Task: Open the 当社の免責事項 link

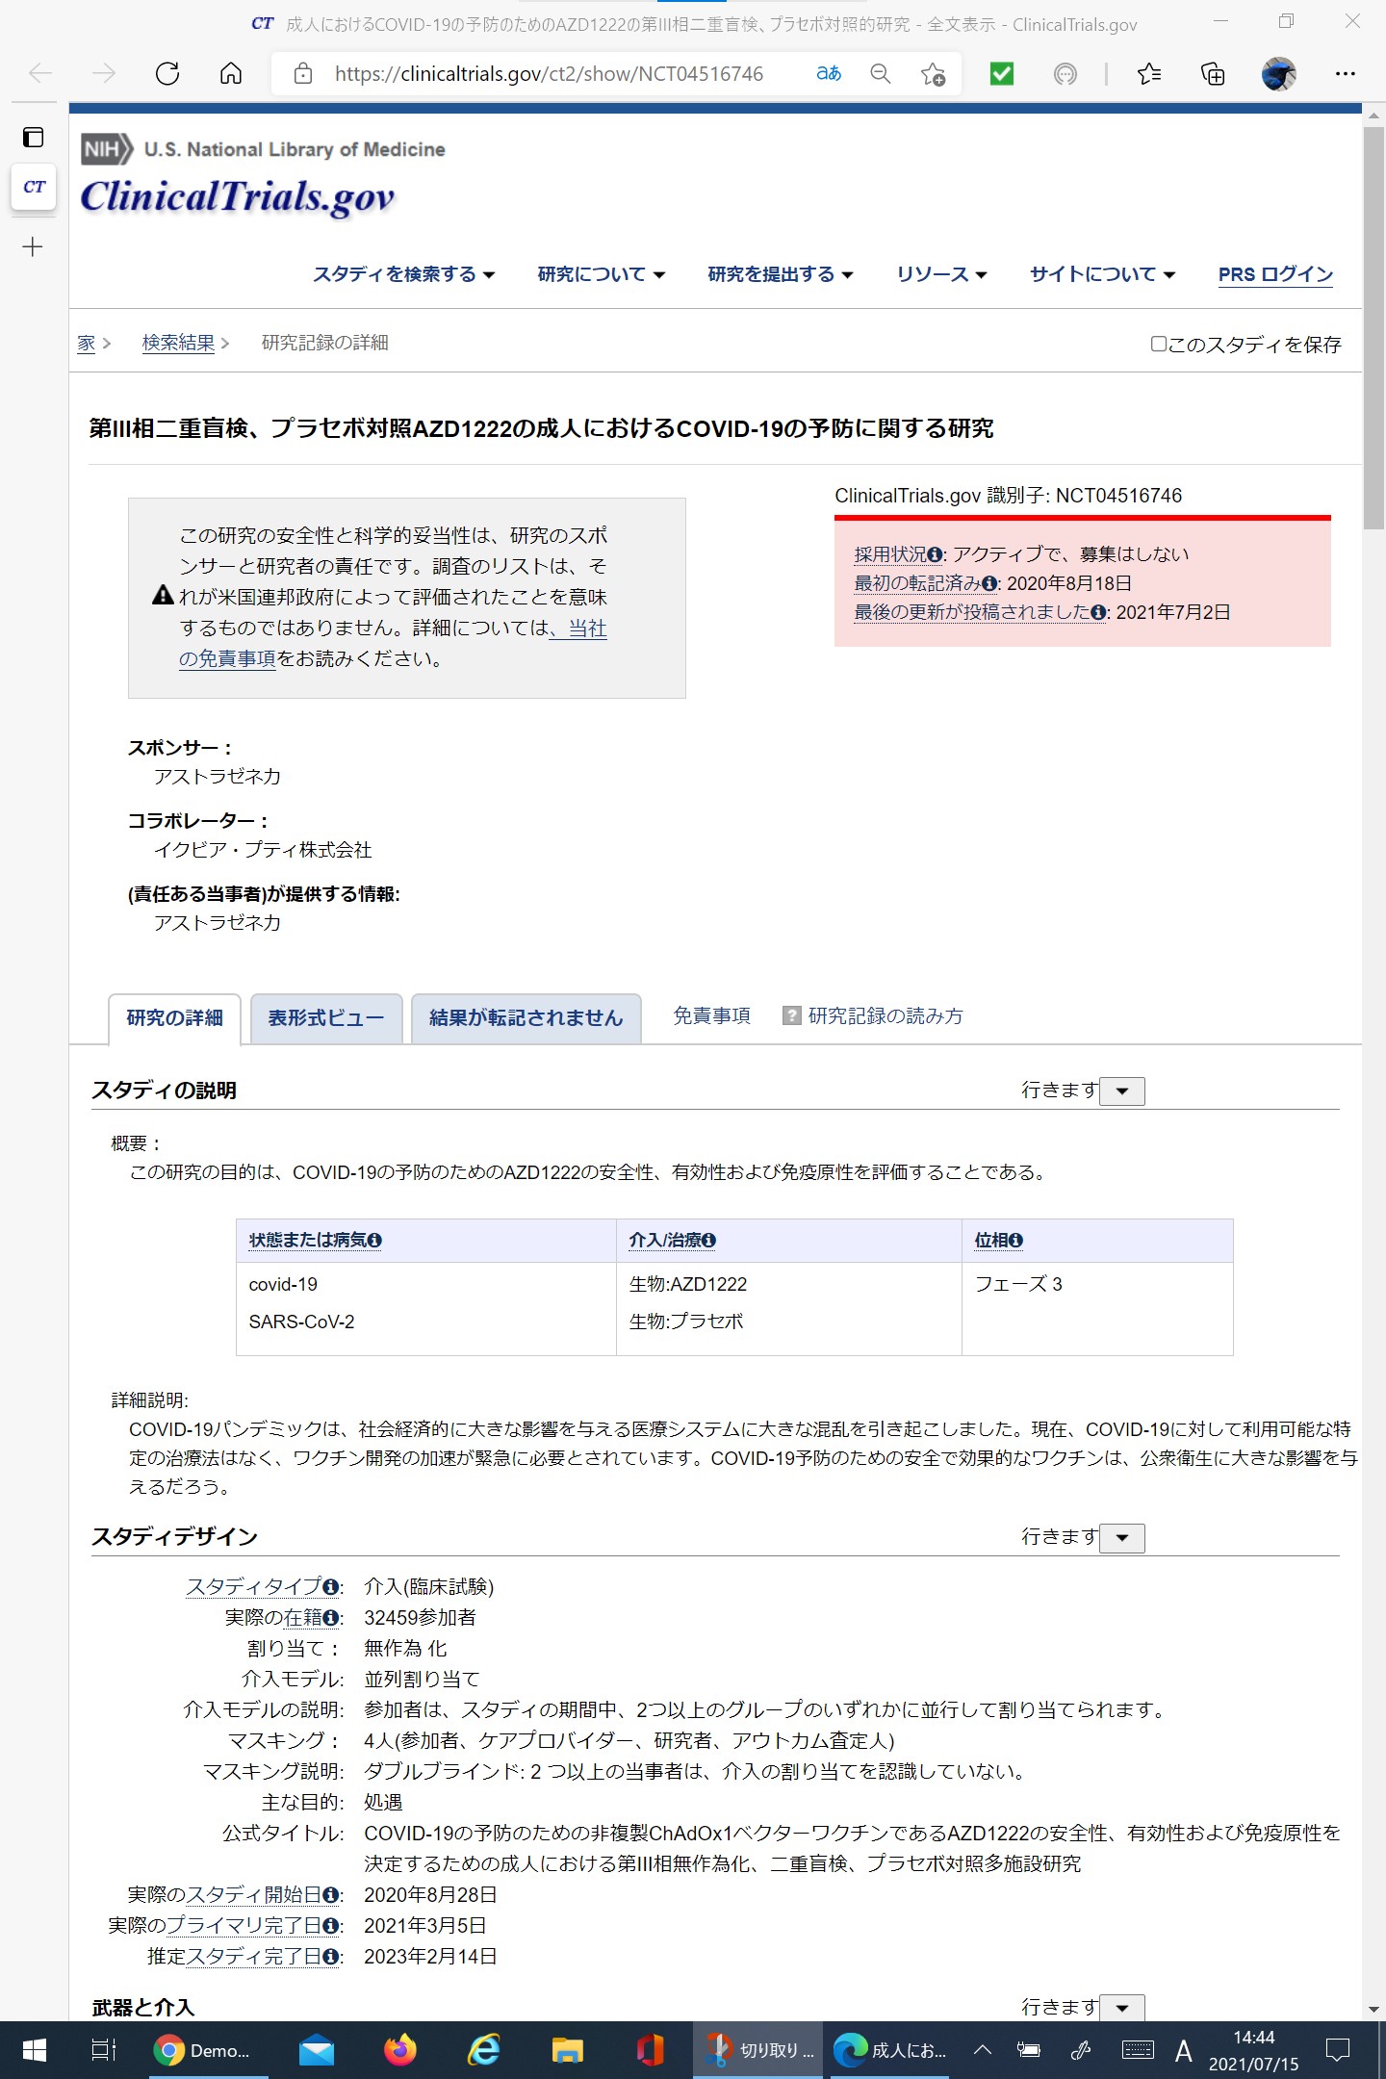Action: 393,644
